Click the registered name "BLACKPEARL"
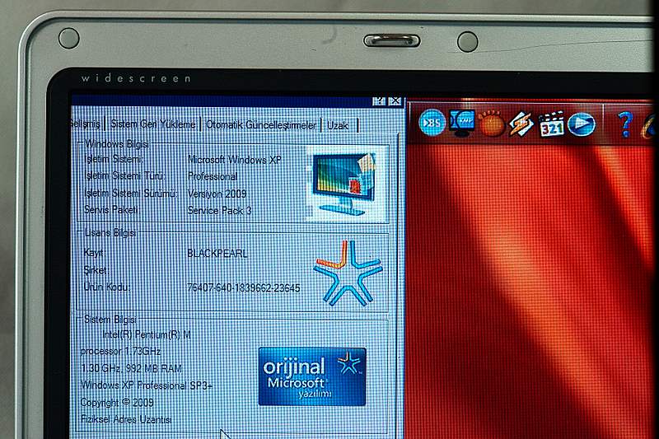This screenshot has width=659, height=439. click(217, 254)
